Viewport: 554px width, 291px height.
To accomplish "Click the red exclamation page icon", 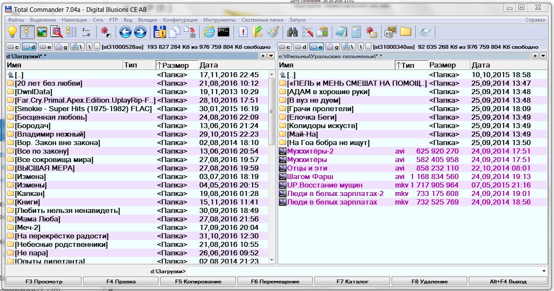I will pos(243,32).
